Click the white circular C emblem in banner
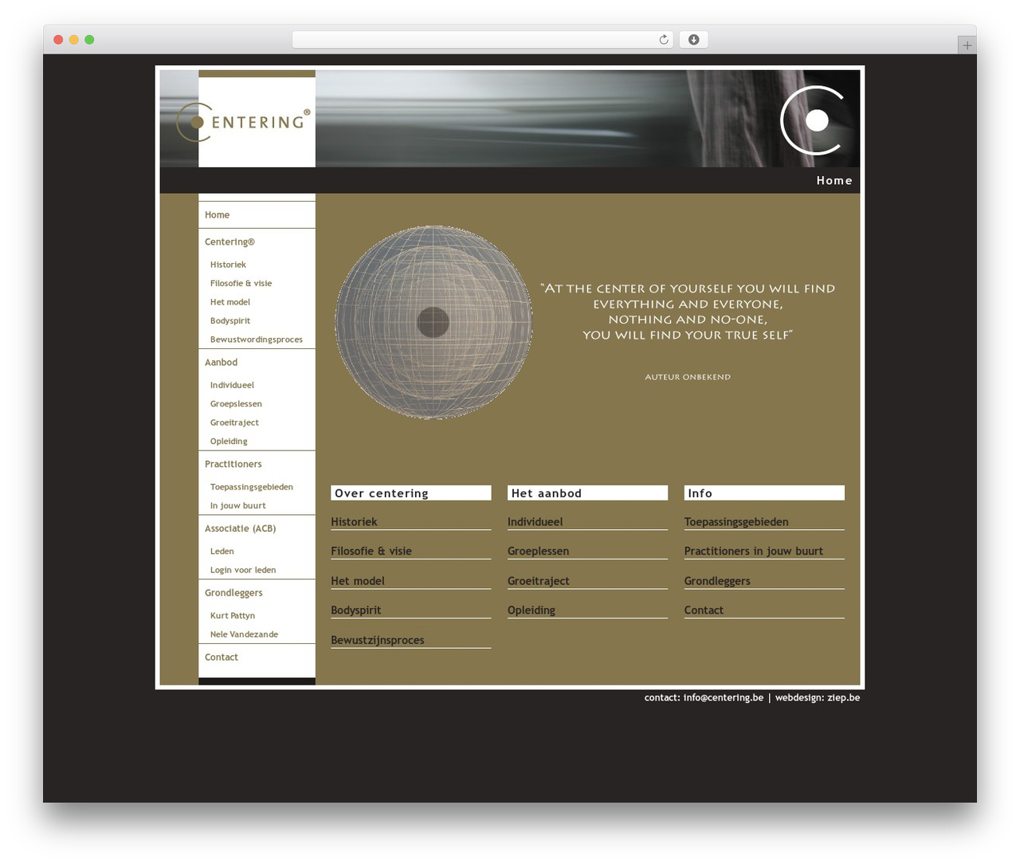The width and height of the screenshot is (1020, 864). coord(813,120)
